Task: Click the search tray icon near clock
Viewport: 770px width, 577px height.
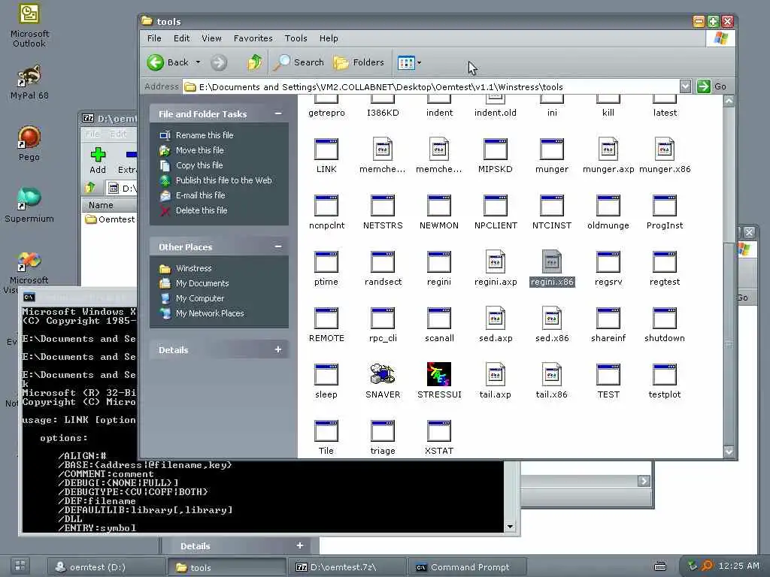Action: point(706,566)
